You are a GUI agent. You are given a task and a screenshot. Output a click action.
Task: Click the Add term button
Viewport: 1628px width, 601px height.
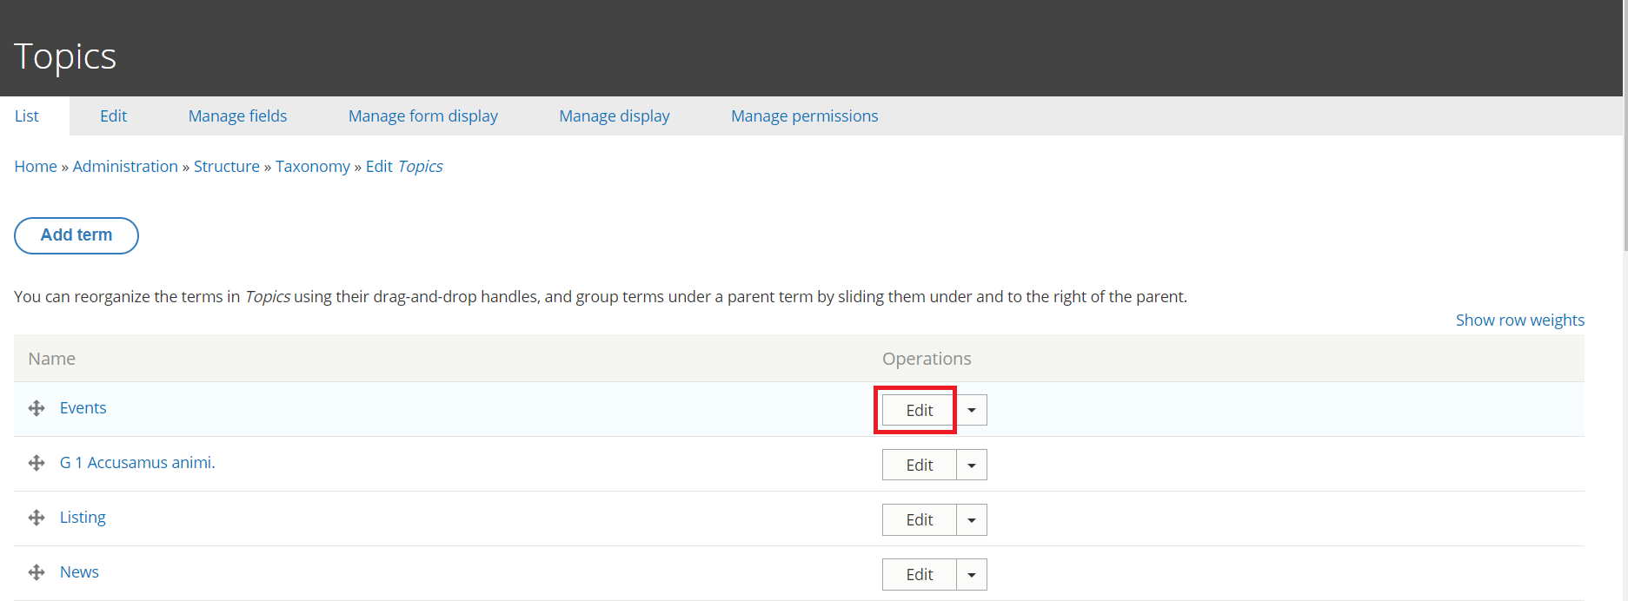point(76,235)
